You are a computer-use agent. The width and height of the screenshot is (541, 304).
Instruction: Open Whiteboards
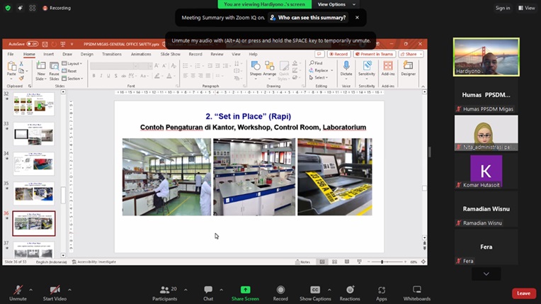pos(417,293)
